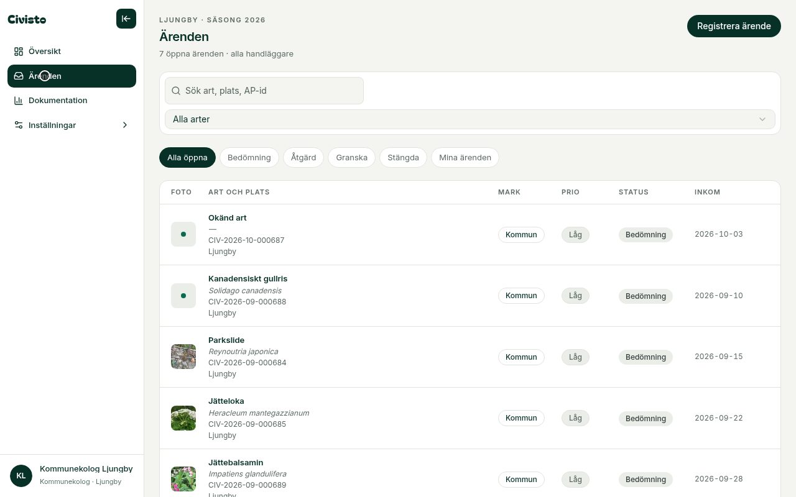Click the MARK column header
This screenshot has height=497, width=796.
pos(509,192)
